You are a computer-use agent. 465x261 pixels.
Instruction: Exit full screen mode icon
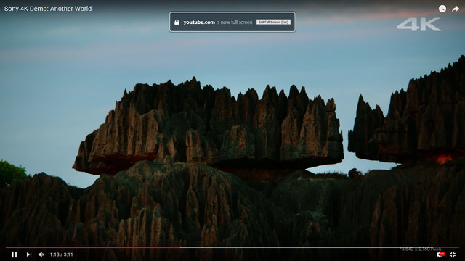[453, 254]
